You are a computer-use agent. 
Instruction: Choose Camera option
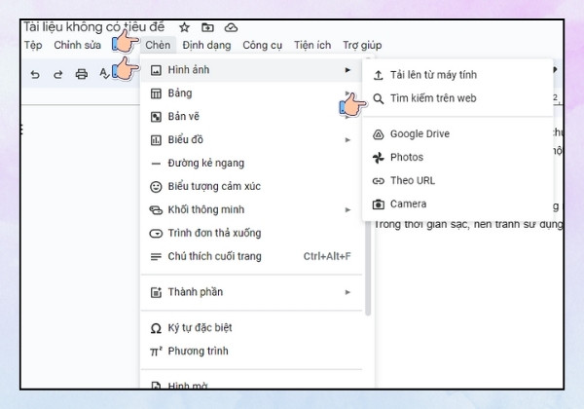(x=457, y=204)
